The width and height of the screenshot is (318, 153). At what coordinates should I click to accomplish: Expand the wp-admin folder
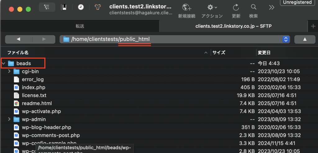tap(9, 119)
